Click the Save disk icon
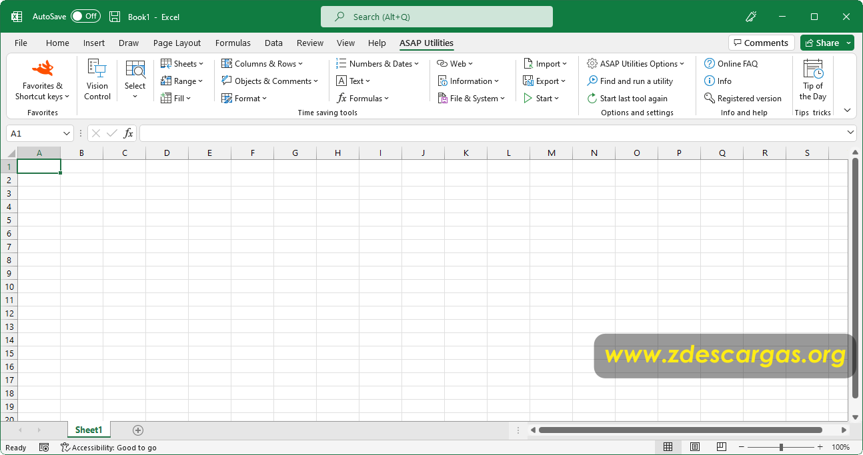The width and height of the screenshot is (863, 455). 115,17
